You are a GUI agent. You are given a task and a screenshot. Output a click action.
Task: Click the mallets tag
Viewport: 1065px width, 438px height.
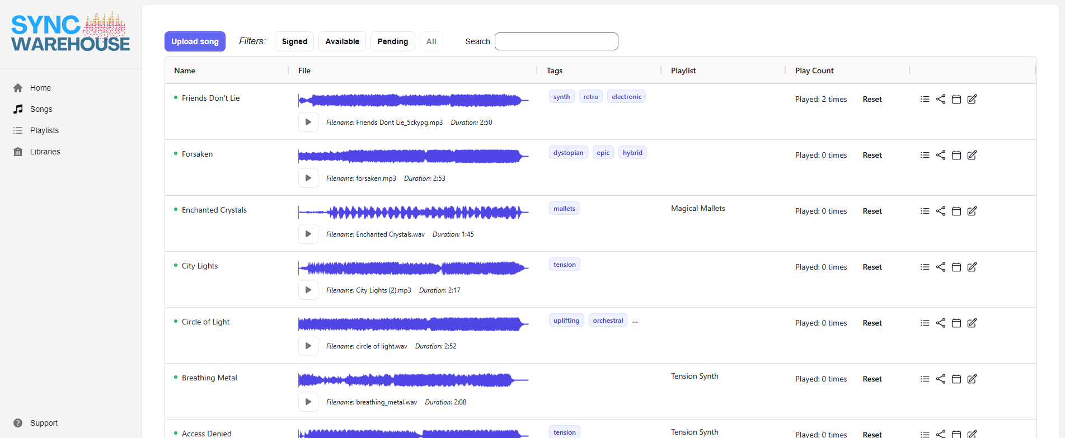click(564, 209)
